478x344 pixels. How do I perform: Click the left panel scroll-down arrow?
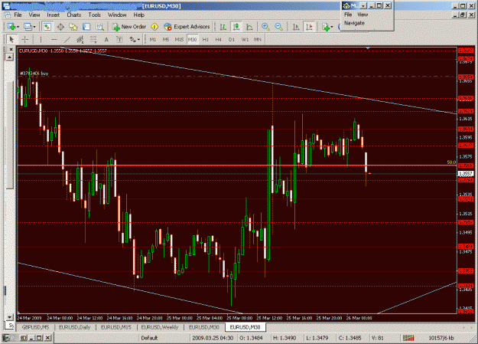10,317
